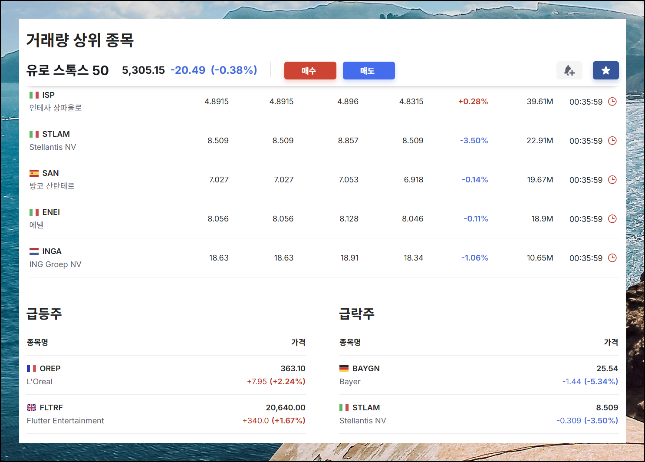Image resolution: width=645 pixels, height=462 pixels.
Task: Add an alert with the bell-plus icon
Action: tap(569, 70)
